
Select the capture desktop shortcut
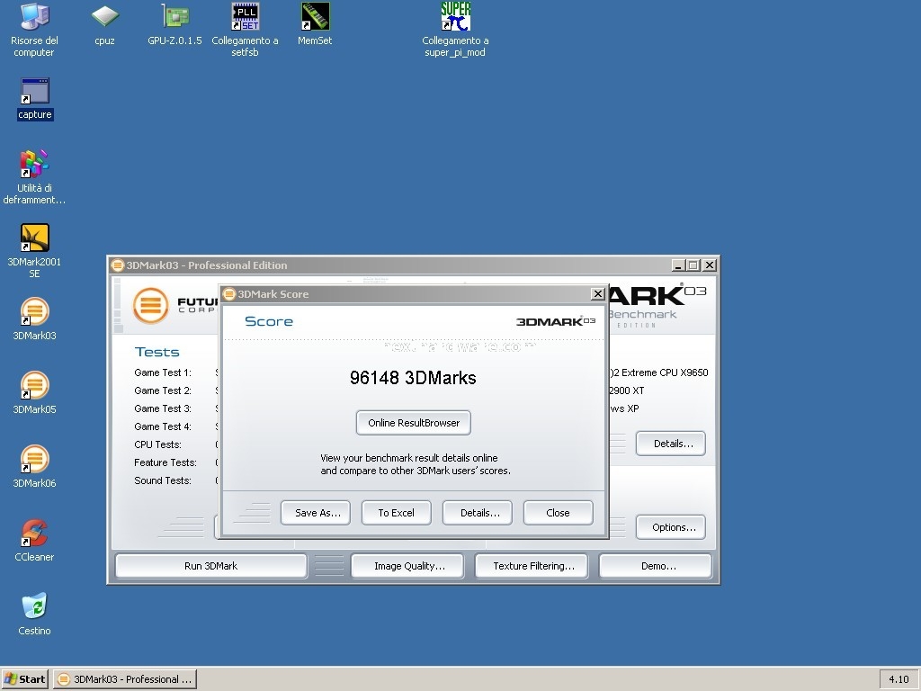[35, 99]
